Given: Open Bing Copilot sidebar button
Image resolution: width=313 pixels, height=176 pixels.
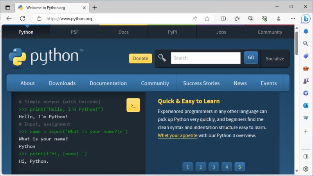Looking at the screenshot, I should click(x=306, y=19).
